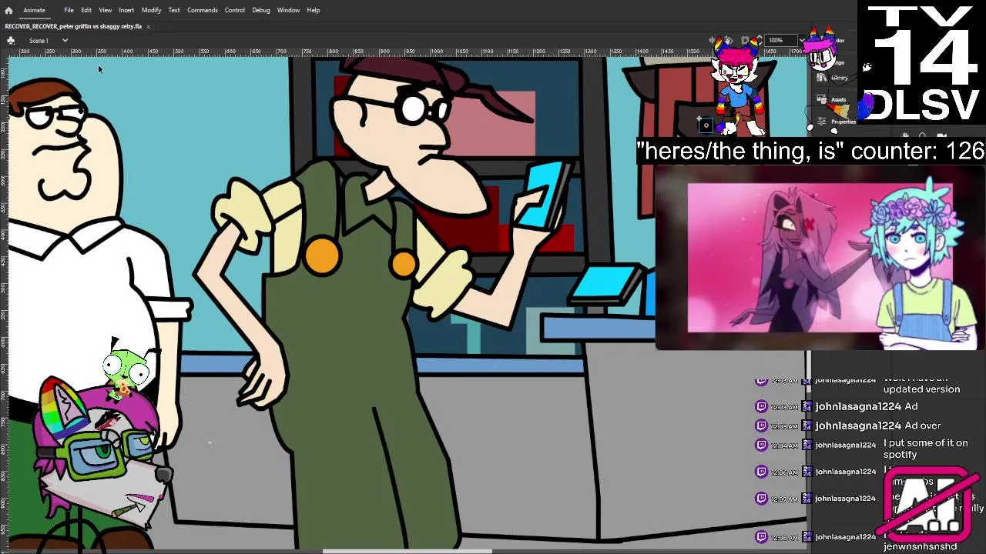Select the peter griffin vs shaggy retry.fla tab
Image resolution: width=986 pixels, height=554 pixels.
tap(73, 26)
